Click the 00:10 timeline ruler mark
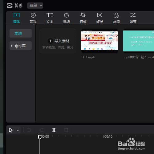 coord(108,136)
